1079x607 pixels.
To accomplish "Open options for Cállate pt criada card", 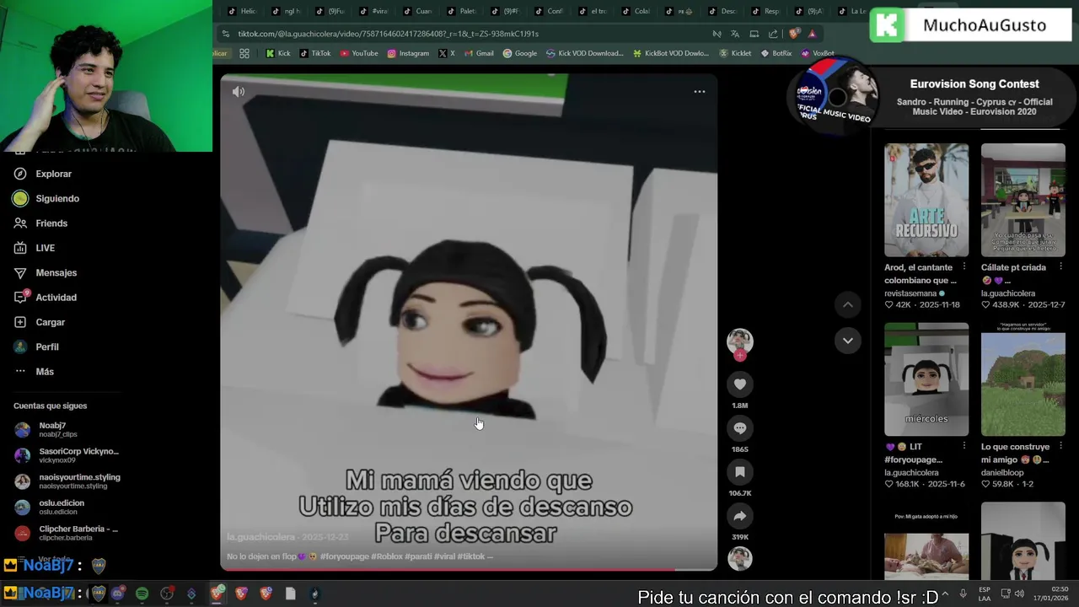I will (x=1061, y=267).
